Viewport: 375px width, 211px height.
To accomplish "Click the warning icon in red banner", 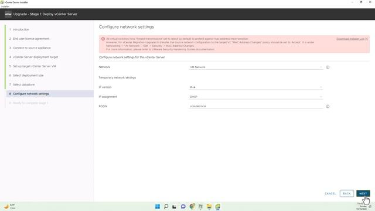I will [x=103, y=39].
